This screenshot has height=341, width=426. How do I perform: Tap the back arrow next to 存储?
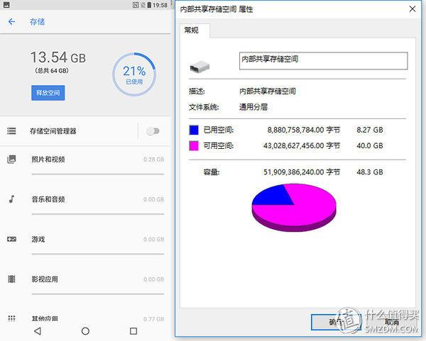click(x=11, y=21)
